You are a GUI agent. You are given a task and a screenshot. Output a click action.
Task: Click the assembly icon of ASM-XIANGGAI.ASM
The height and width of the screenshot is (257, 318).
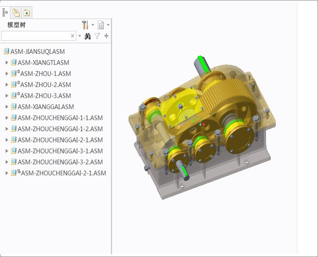point(14,106)
